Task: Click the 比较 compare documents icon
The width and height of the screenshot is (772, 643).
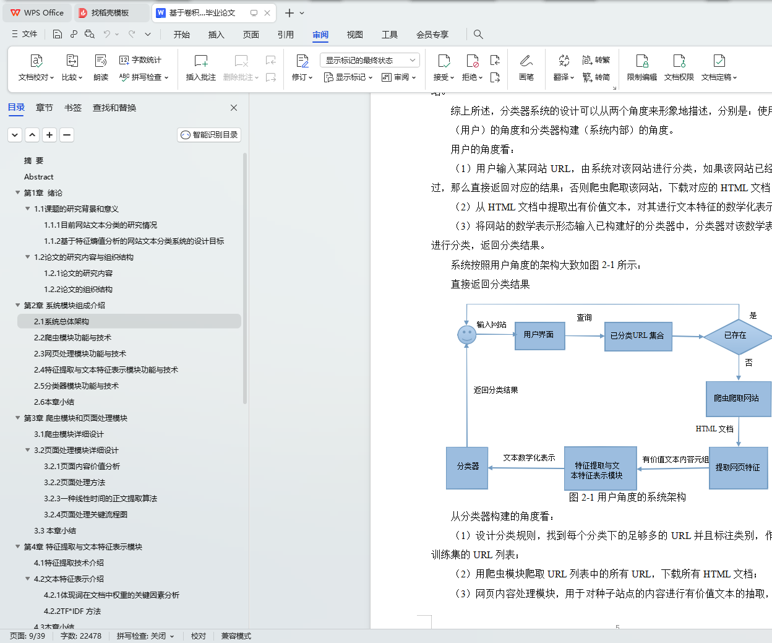Action: click(x=72, y=61)
